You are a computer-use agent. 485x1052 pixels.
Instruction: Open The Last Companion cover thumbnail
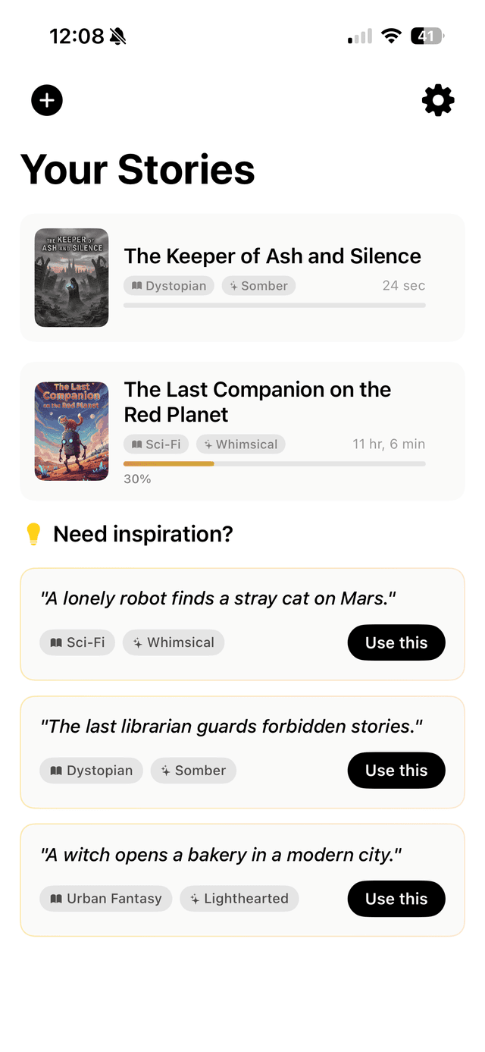point(71,431)
